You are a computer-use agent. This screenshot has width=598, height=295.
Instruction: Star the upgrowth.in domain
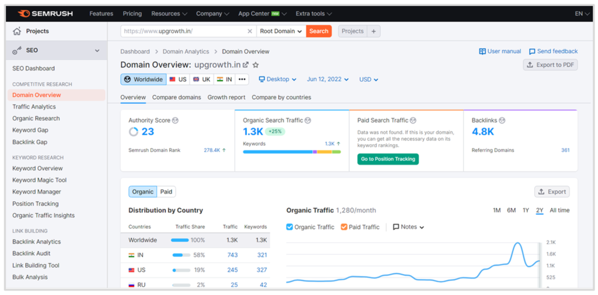point(256,65)
